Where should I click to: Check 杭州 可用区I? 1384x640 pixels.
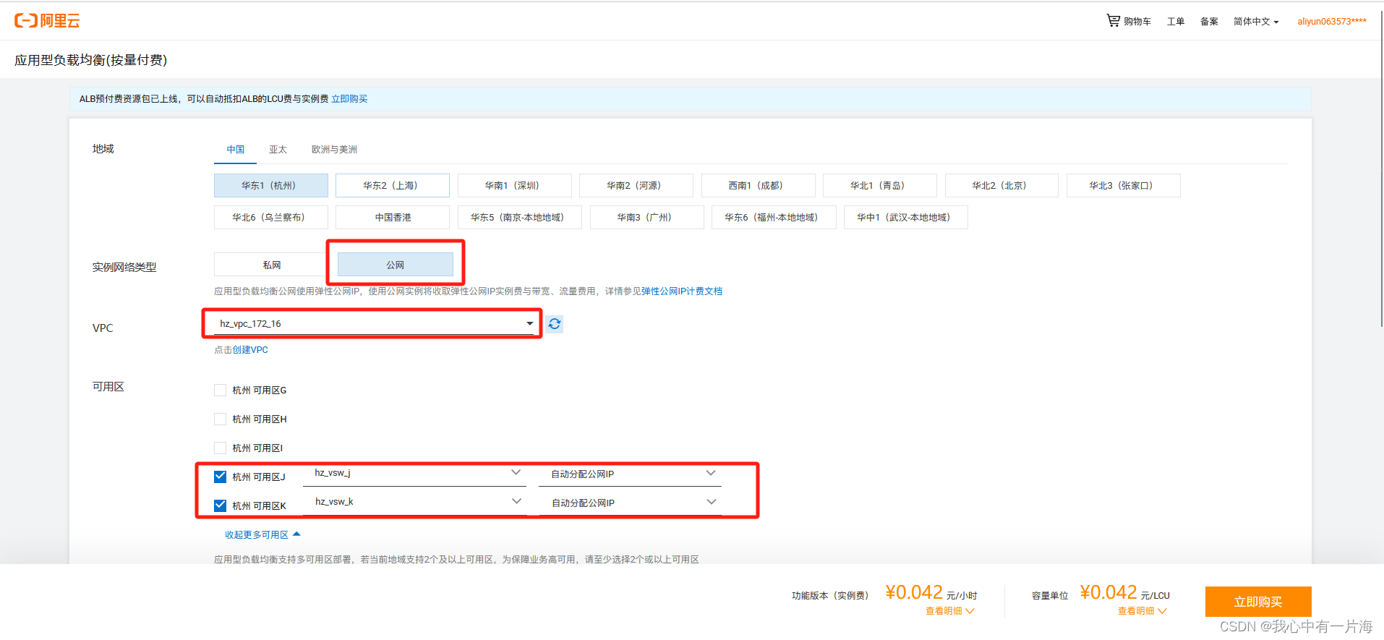click(221, 448)
